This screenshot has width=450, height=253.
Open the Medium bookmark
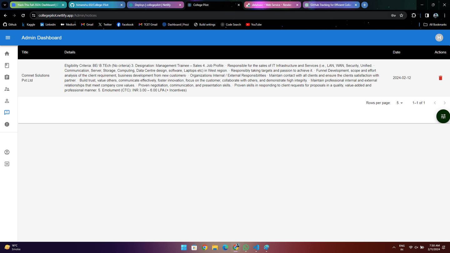pos(68,24)
